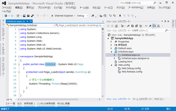Click the Visual Studio logo icon
The width and height of the screenshot is (176, 111).
tap(4, 3)
